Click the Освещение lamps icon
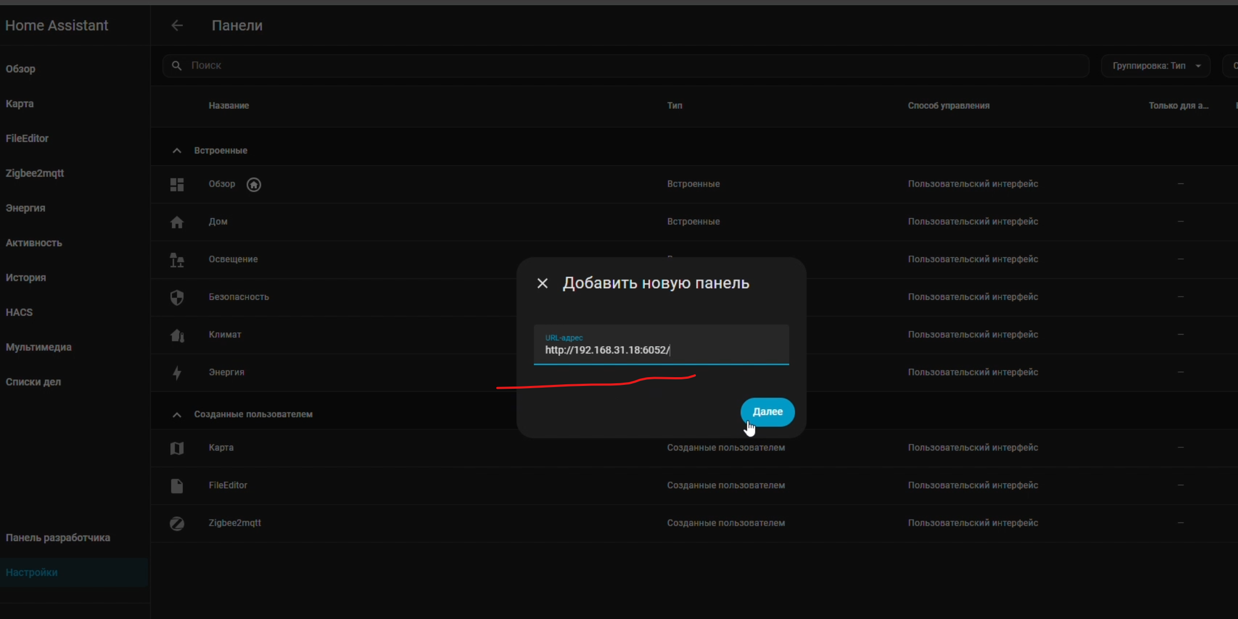The width and height of the screenshot is (1238, 619). tap(177, 260)
